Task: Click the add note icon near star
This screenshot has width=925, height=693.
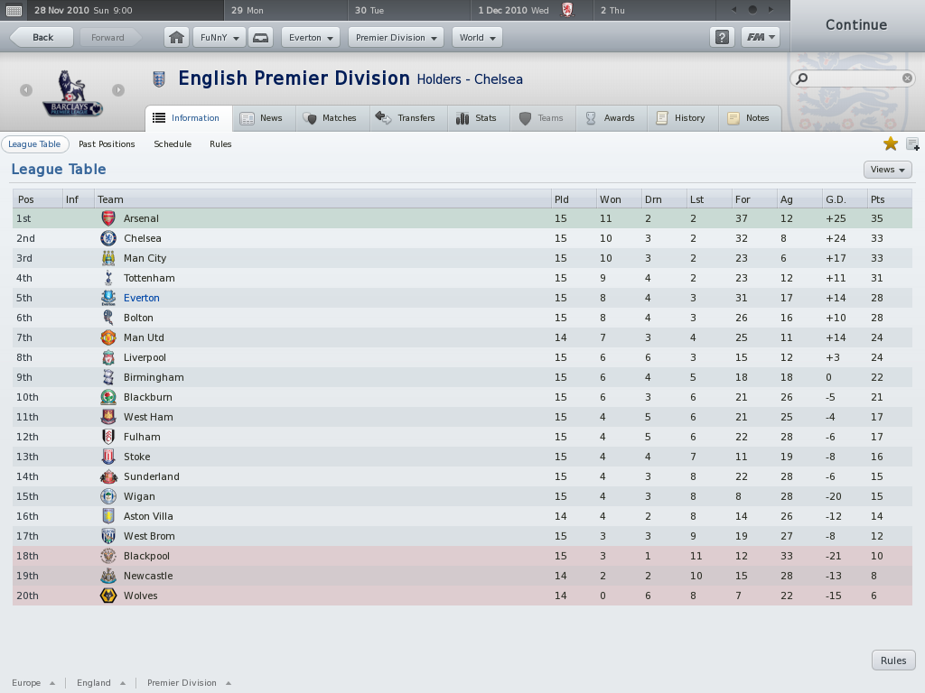Action: tap(912, 143)
